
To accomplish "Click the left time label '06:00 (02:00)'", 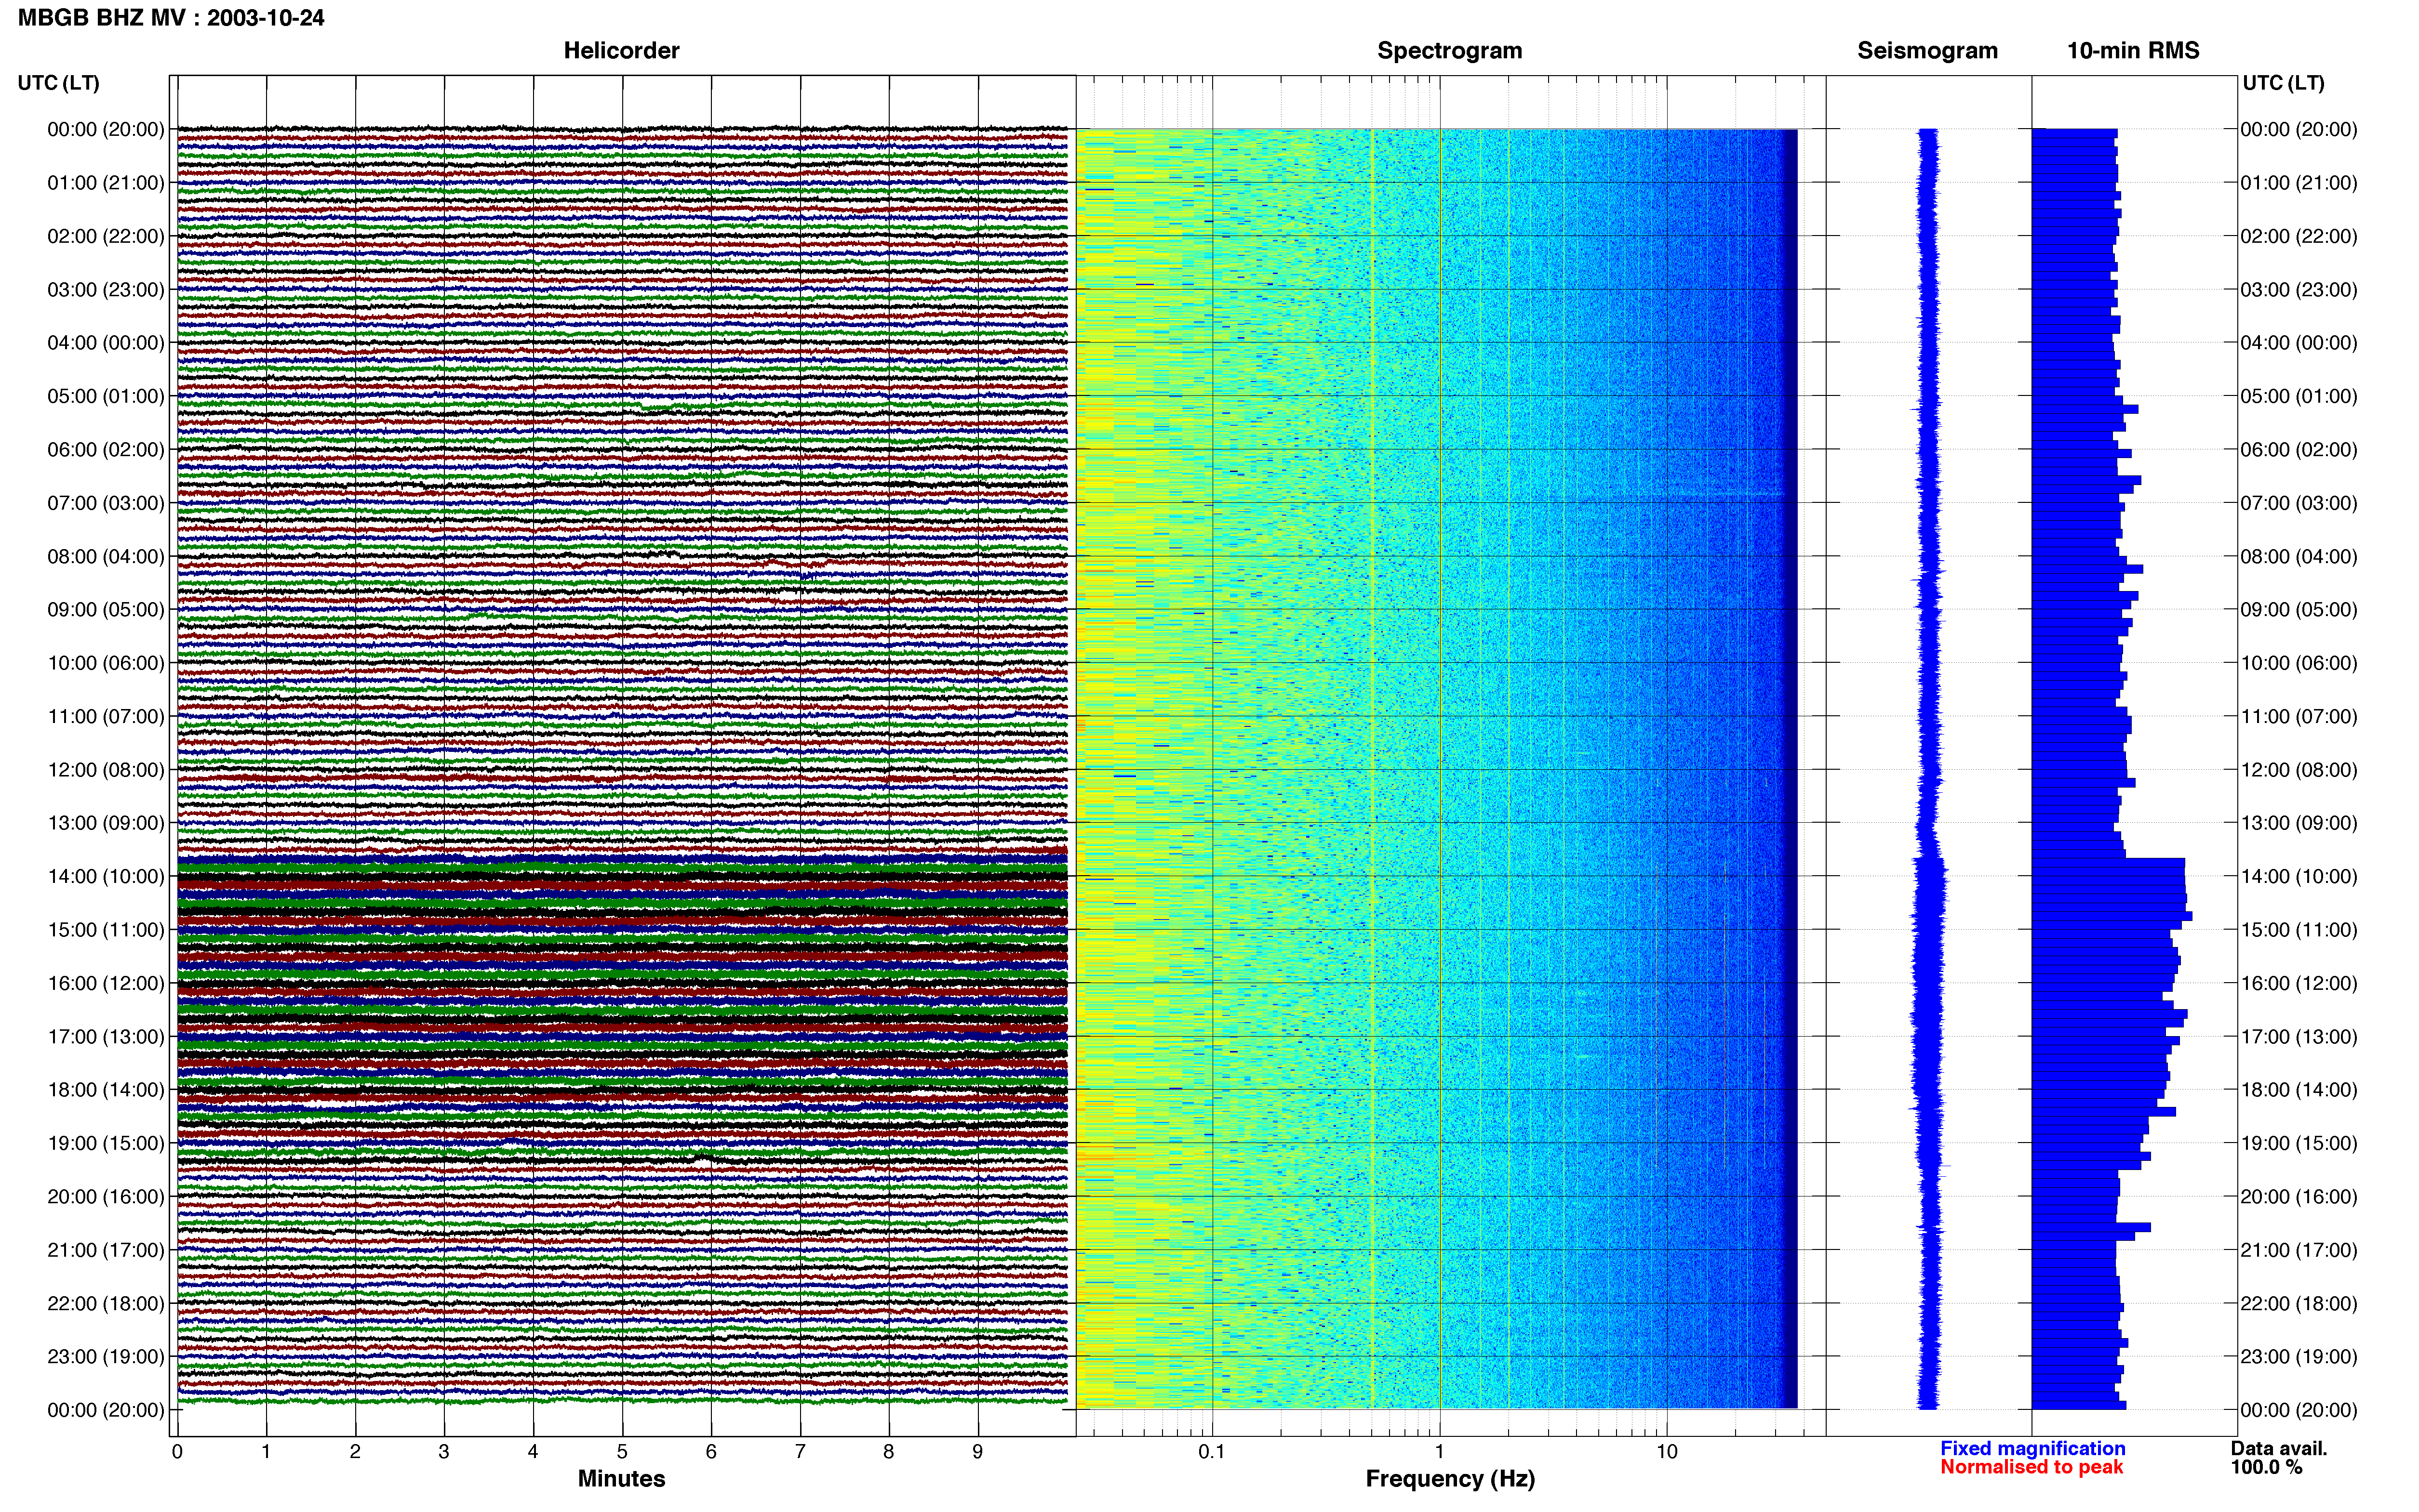I will [106, 450].
